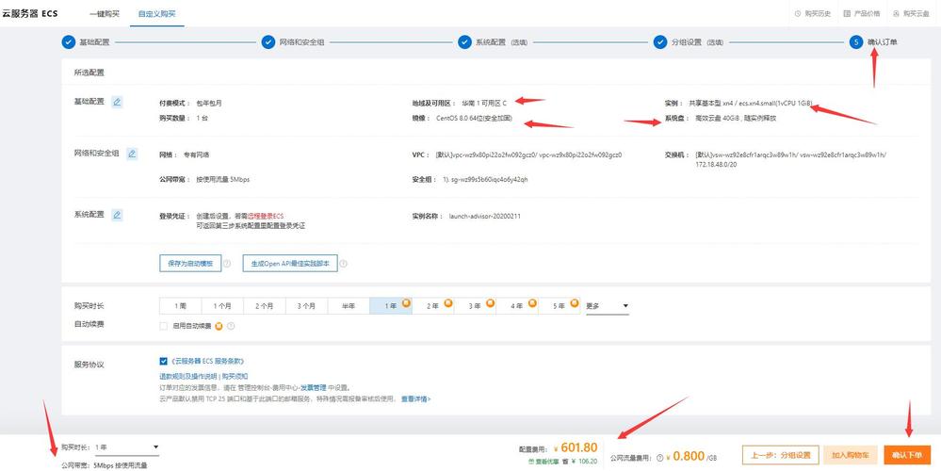
Task: Click the instance name launch-advisor-20200211
Action: [x=484, y=216]
